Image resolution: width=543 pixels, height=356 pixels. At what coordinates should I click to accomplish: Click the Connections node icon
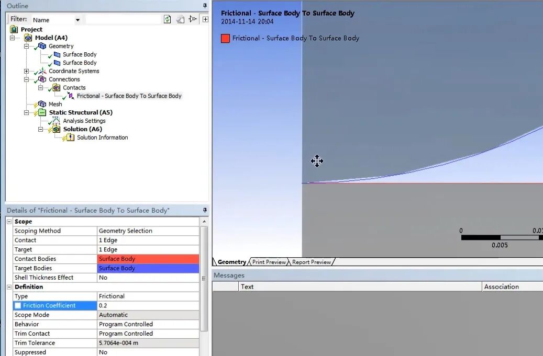(x=42, y=79)
